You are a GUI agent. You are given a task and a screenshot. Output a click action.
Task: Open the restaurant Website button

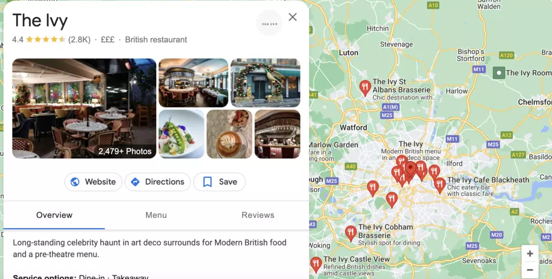point(93,182)
